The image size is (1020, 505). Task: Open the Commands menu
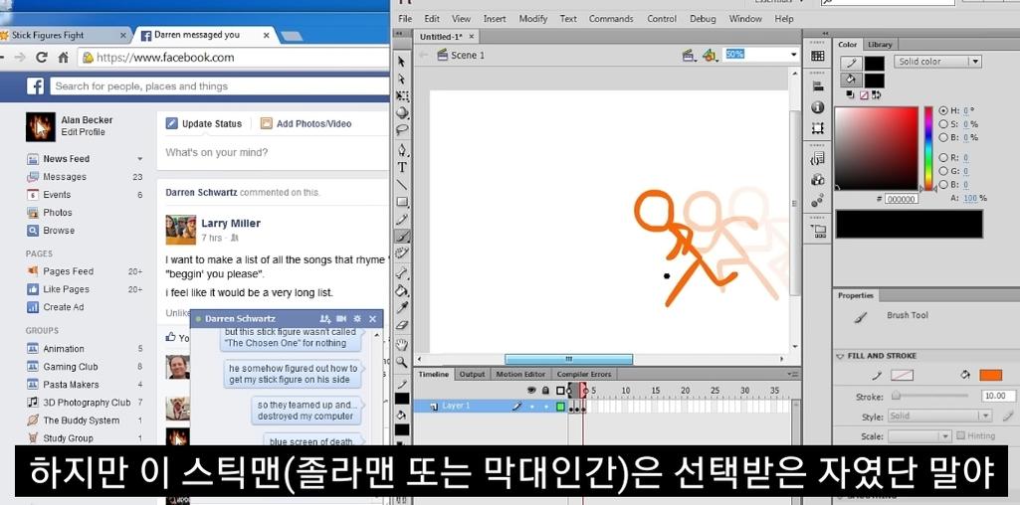pos(611,19)
